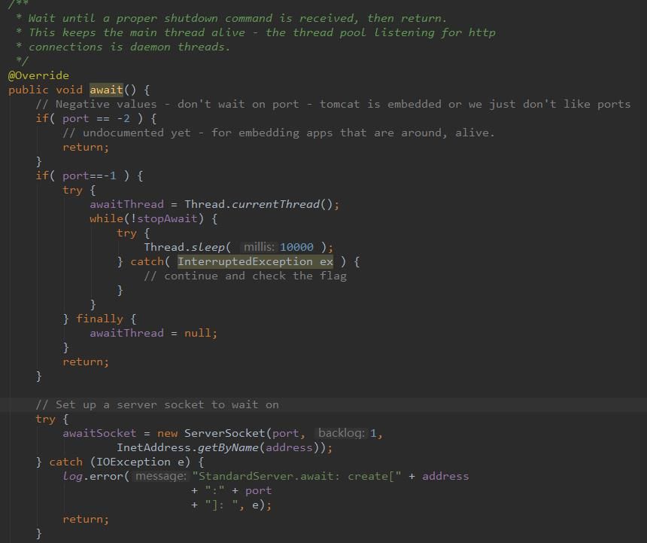Click the IOException type in the catch clause
The image size is (647, 543).
(x=133, y=462)
